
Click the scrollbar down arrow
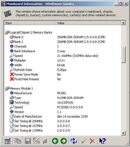123,133
